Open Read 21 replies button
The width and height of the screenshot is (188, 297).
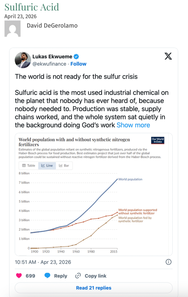[x=94, y=288]
